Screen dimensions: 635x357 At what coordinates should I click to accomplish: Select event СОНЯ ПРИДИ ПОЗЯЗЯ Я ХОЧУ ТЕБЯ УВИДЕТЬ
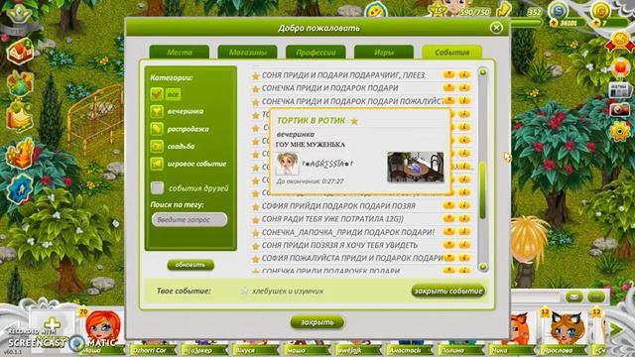click(339, 245)
